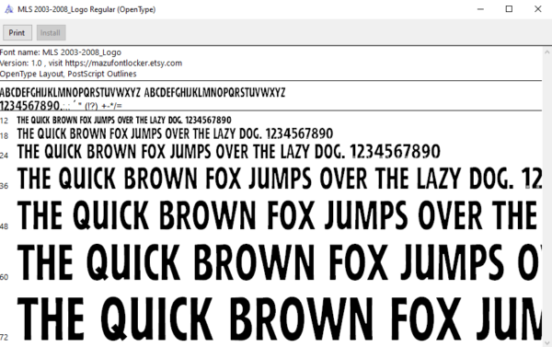The height and width of the screenshot is (347, 552).
Task: Click the 60 point sample sentence
Action: click(280, 263)
